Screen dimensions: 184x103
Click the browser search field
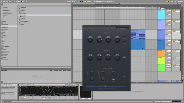(37, 4)
